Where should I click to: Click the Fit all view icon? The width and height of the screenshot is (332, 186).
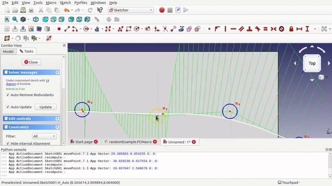[7, 20]
